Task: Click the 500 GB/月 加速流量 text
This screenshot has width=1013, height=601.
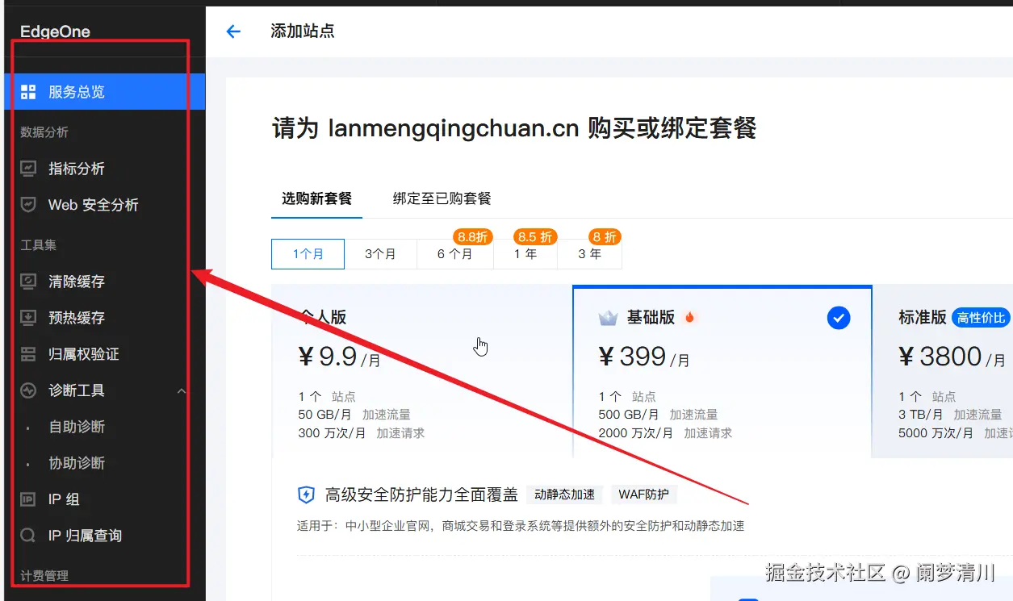Action: point(658,415)
